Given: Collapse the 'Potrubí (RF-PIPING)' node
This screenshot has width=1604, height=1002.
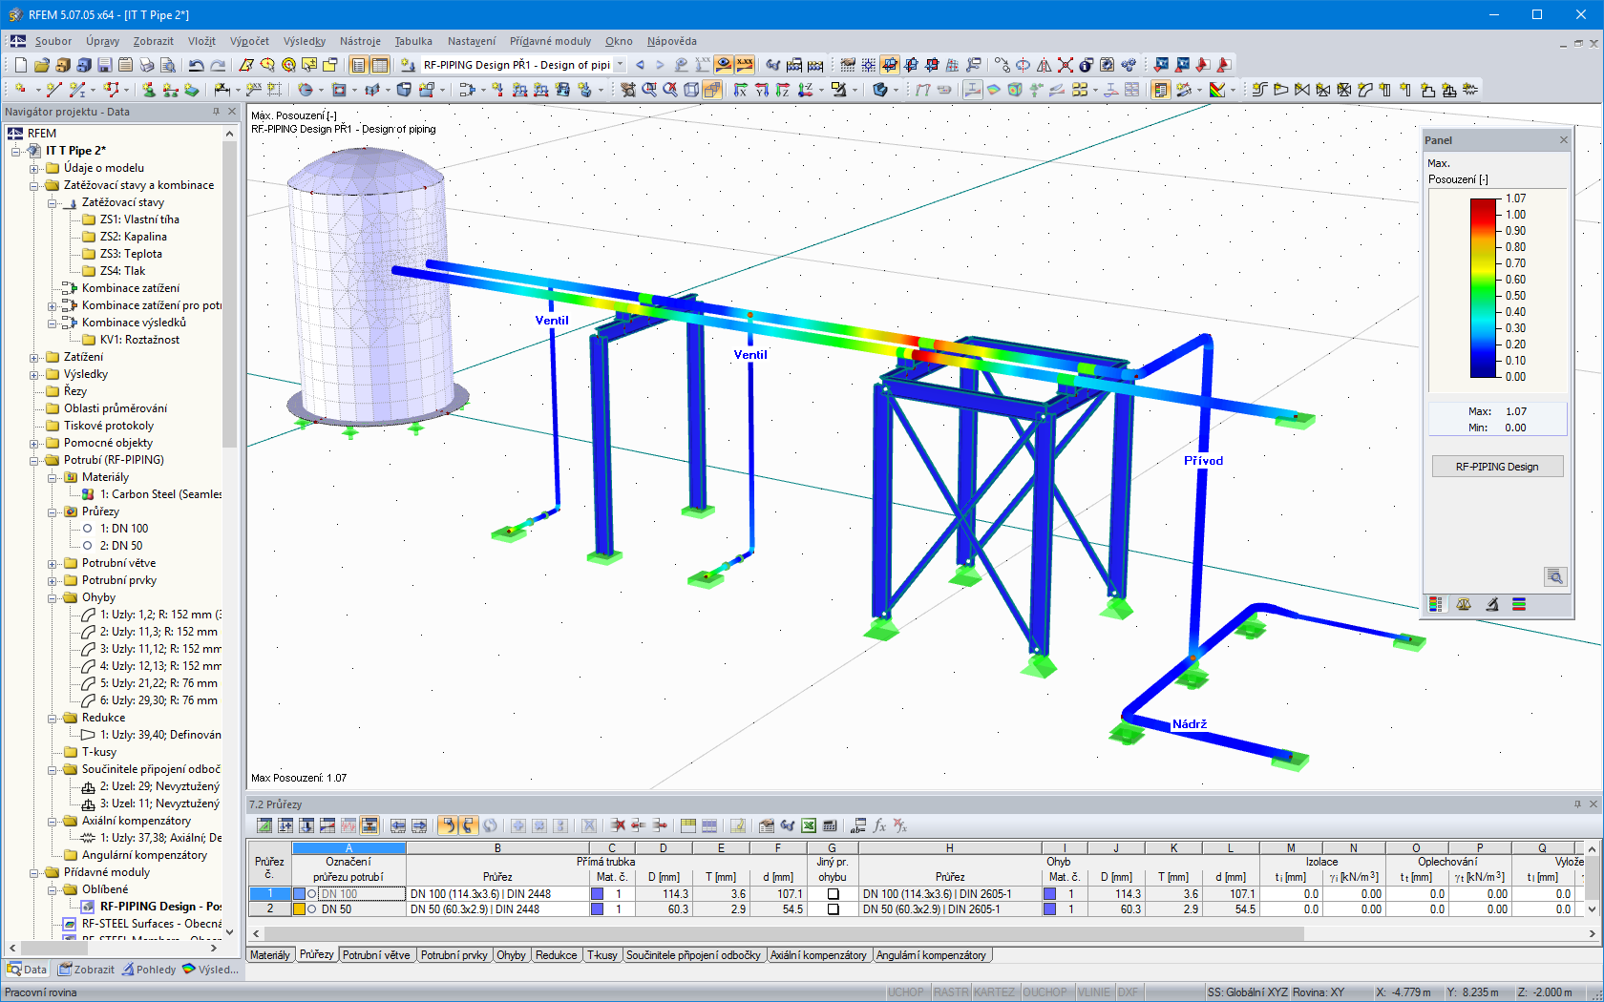Looking at the screenshot, I should (x=34, y=460).
